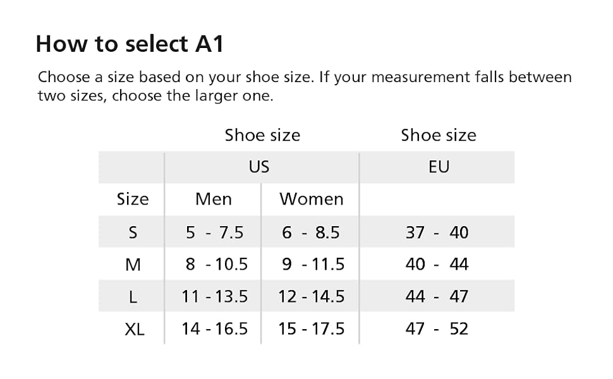Click the Women column header
Viewport: 613px width, 379px height.
[312, 199]
